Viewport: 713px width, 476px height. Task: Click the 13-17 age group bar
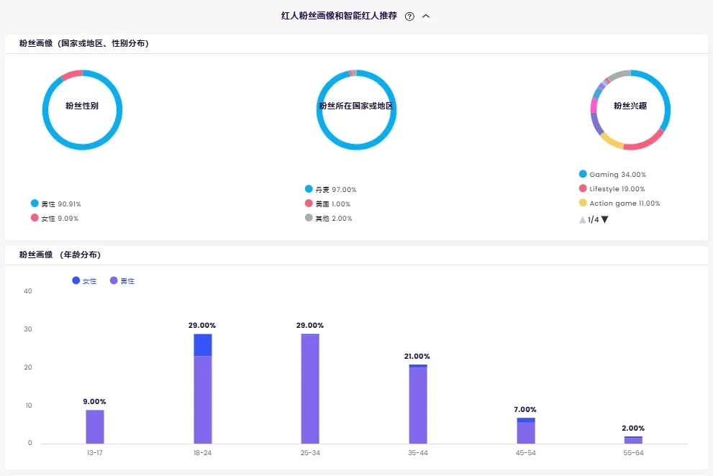94,427
